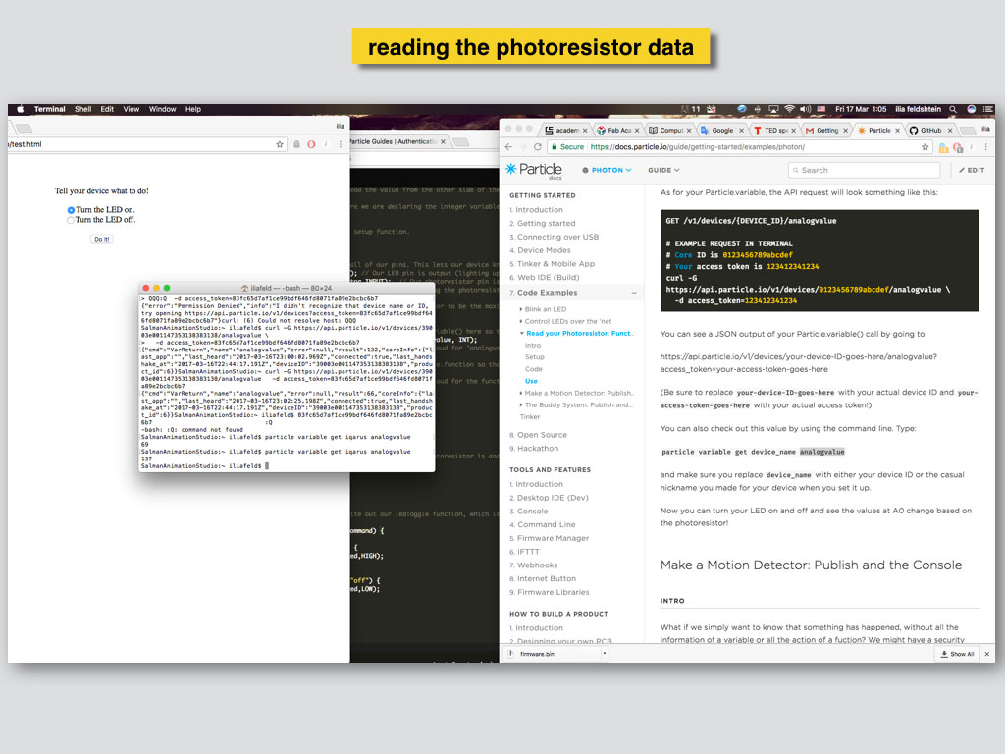
Task: Close the Particle Guides Authentication tab
Action: 443,141
